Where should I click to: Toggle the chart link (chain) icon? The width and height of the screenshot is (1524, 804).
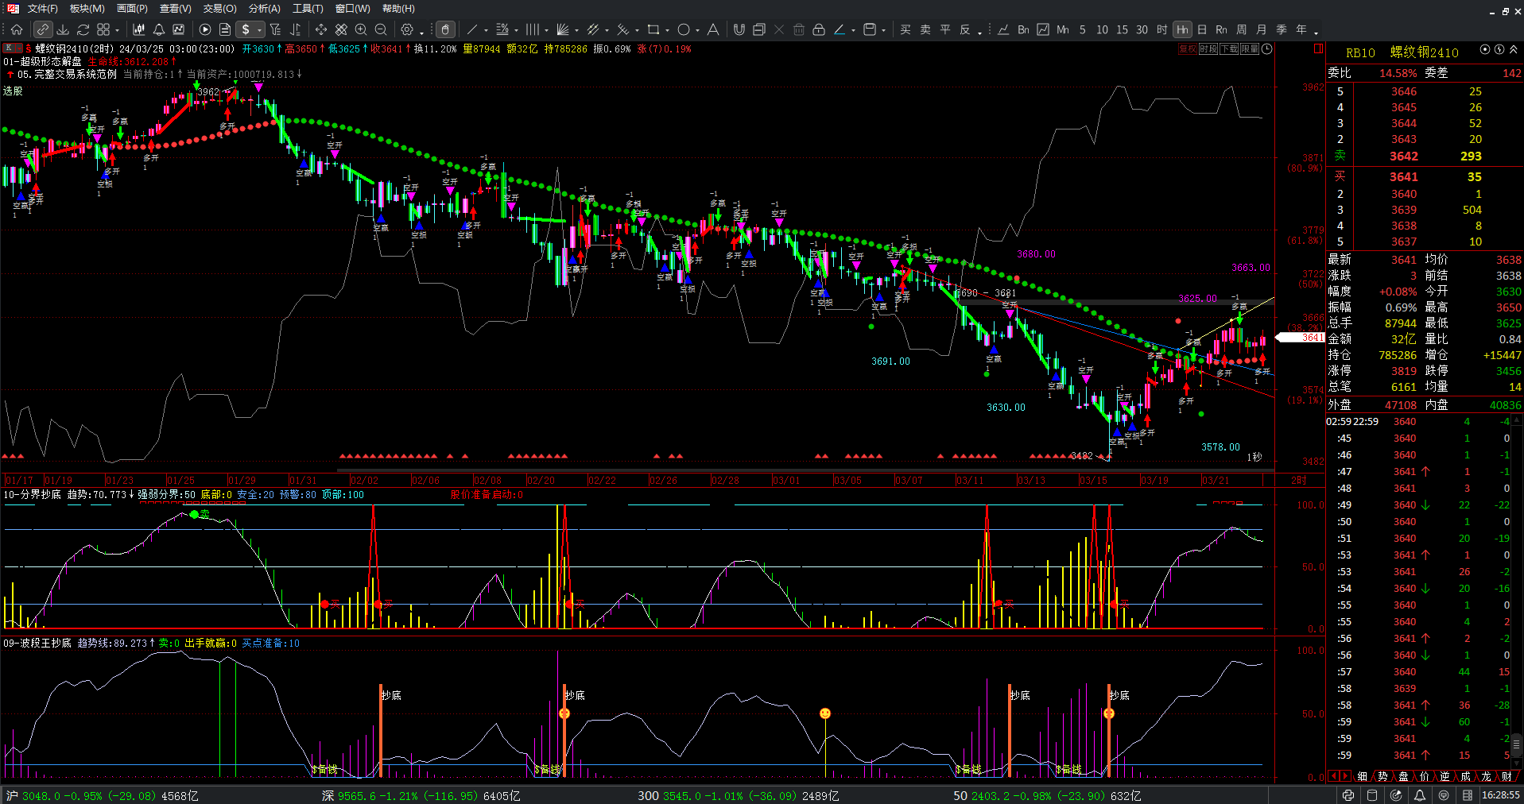click(x=43, y=29)
